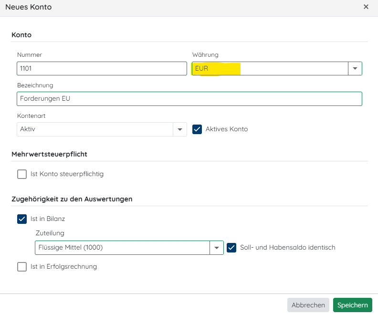378x315 pixels.
Task: Uncheck the Ist in Bilanz checkbox
Action: pos(22,219)
